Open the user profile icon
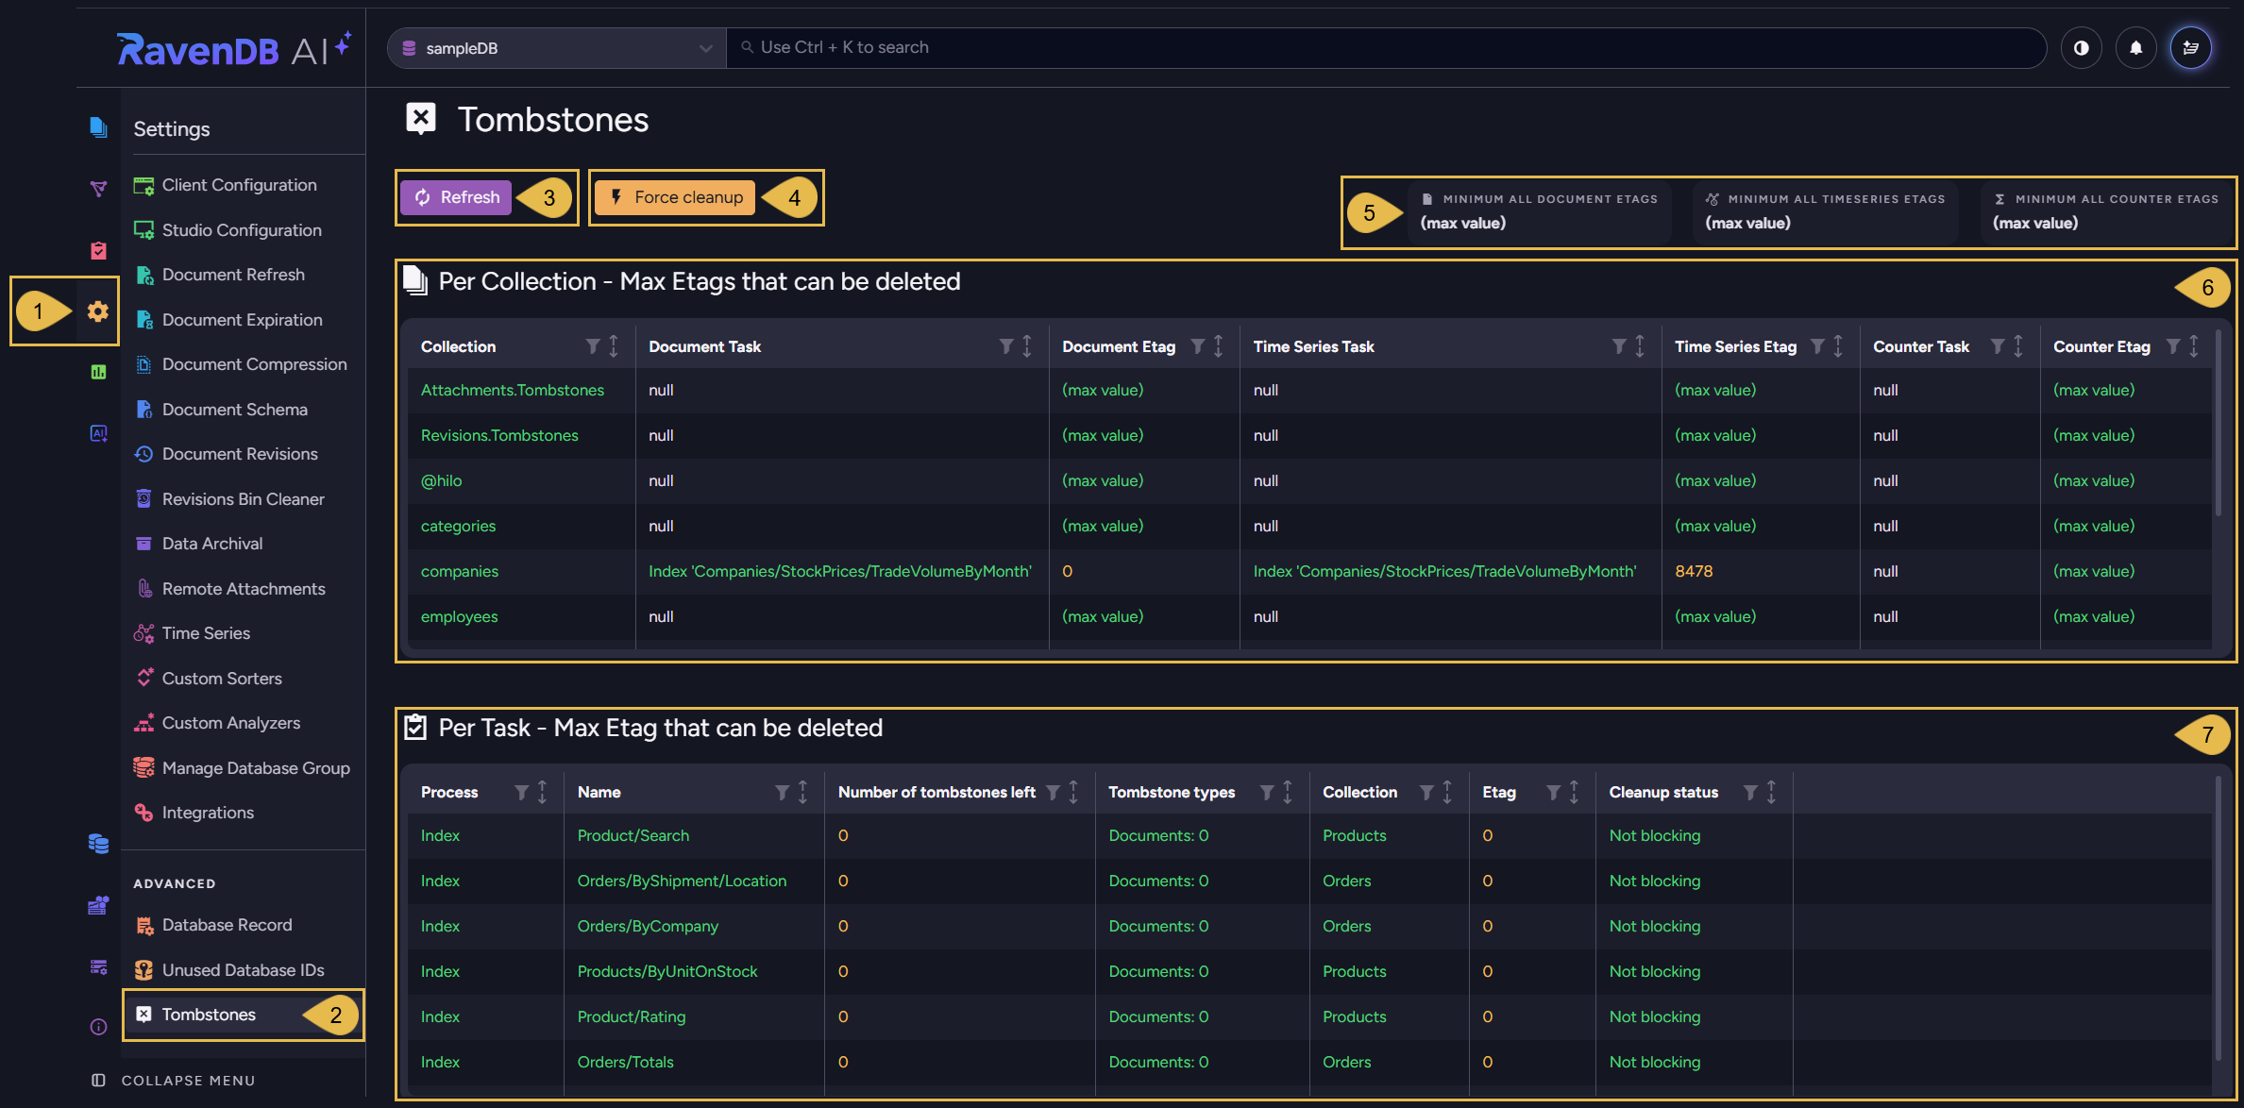This screenshot has width=2244, height=1108. pos(2190,48)
